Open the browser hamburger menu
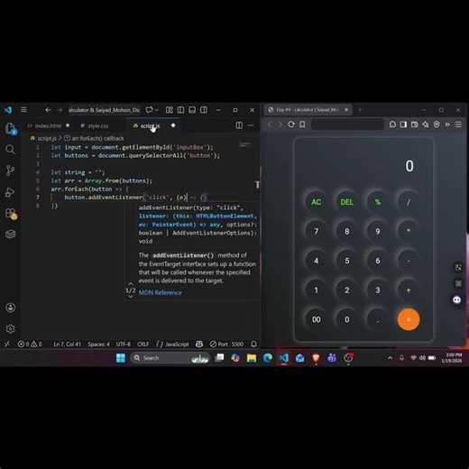The height and width of the screenshot is (469, 469). pyautogui.click(x=458, y=124)
